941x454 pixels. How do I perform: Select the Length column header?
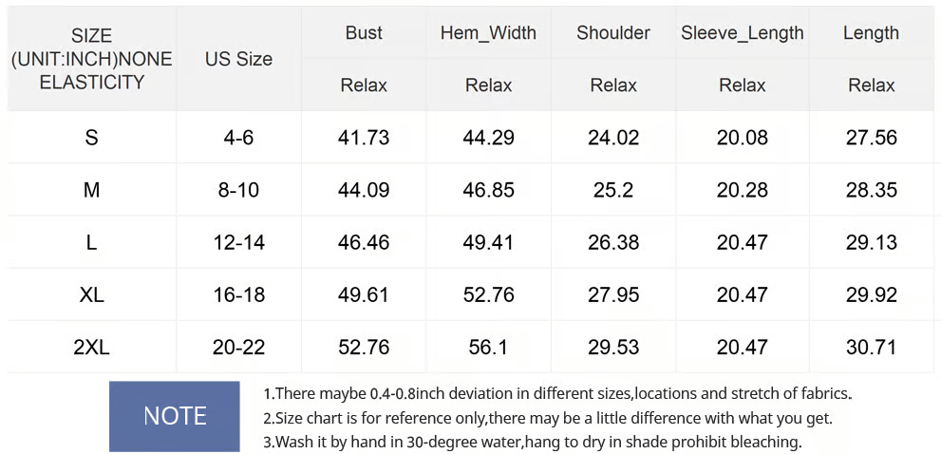[871, 33]
